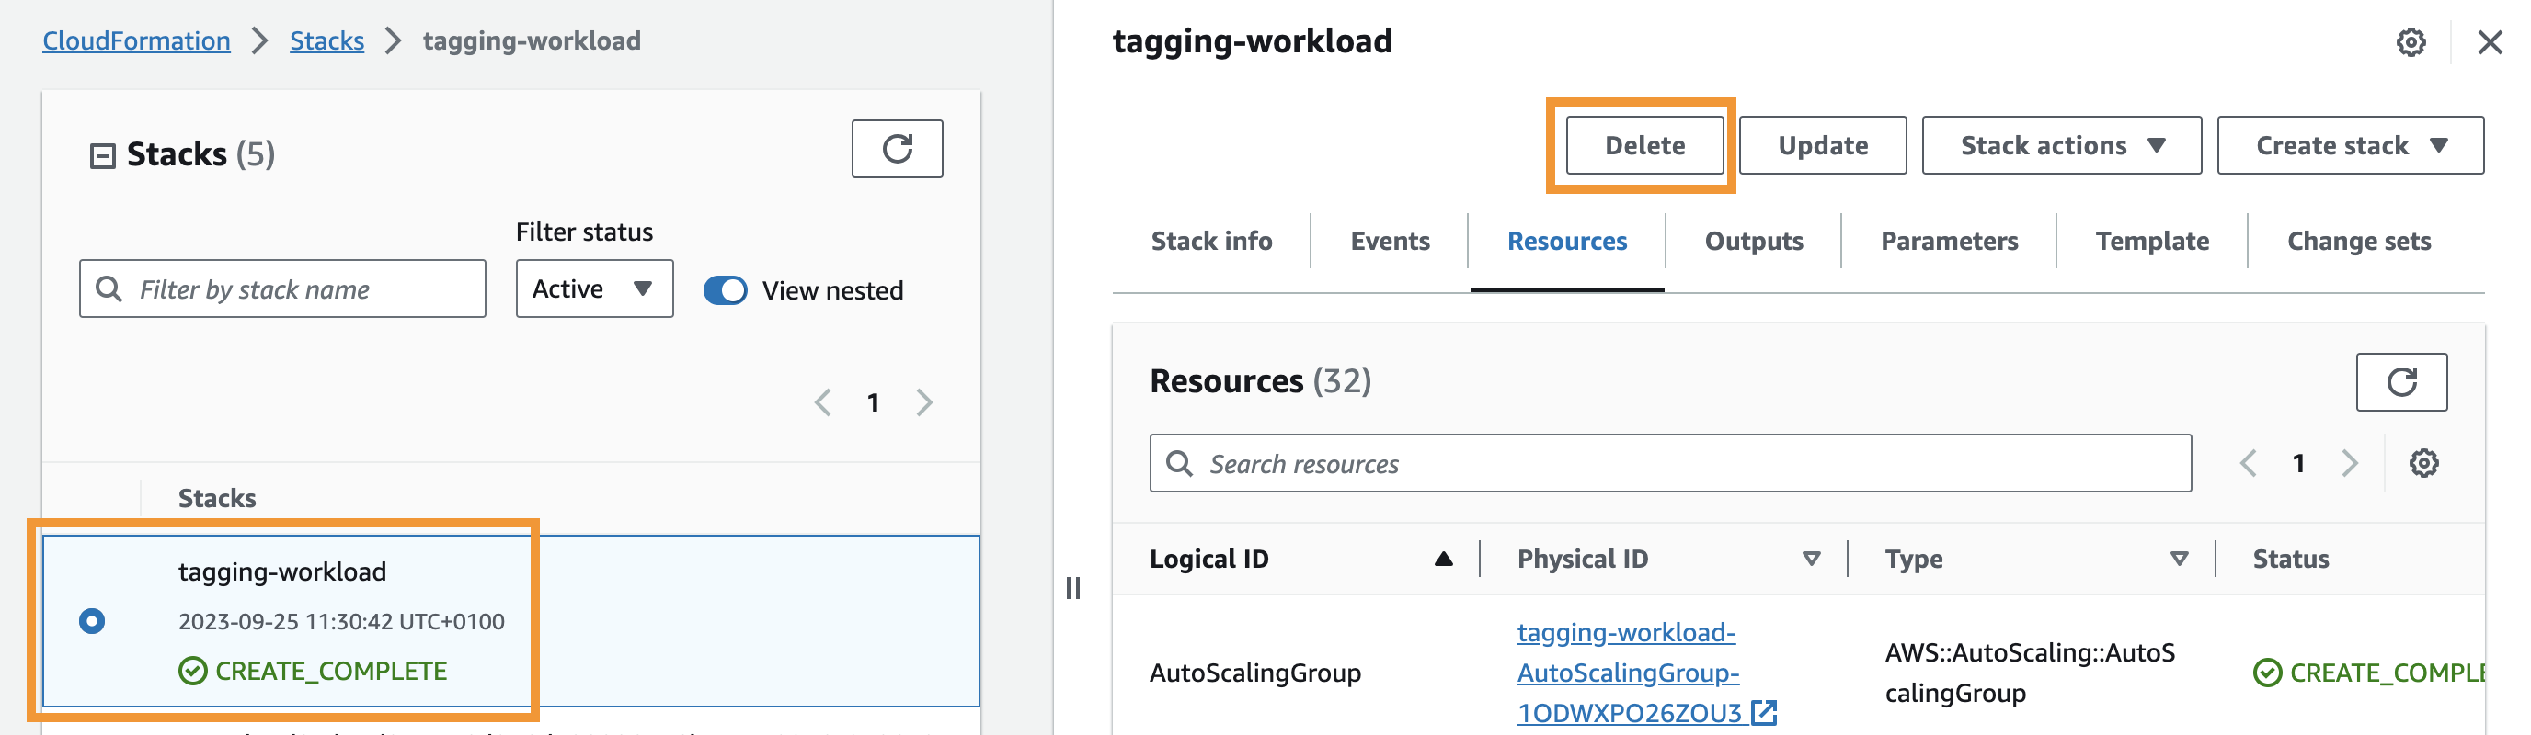Select the tagging-workload stack radio button
Image resolution: width=2531 pixels, height=735 pixels.
[92, 621]
